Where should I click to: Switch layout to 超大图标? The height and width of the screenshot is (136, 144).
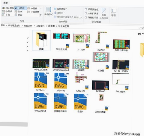point(8,8)
